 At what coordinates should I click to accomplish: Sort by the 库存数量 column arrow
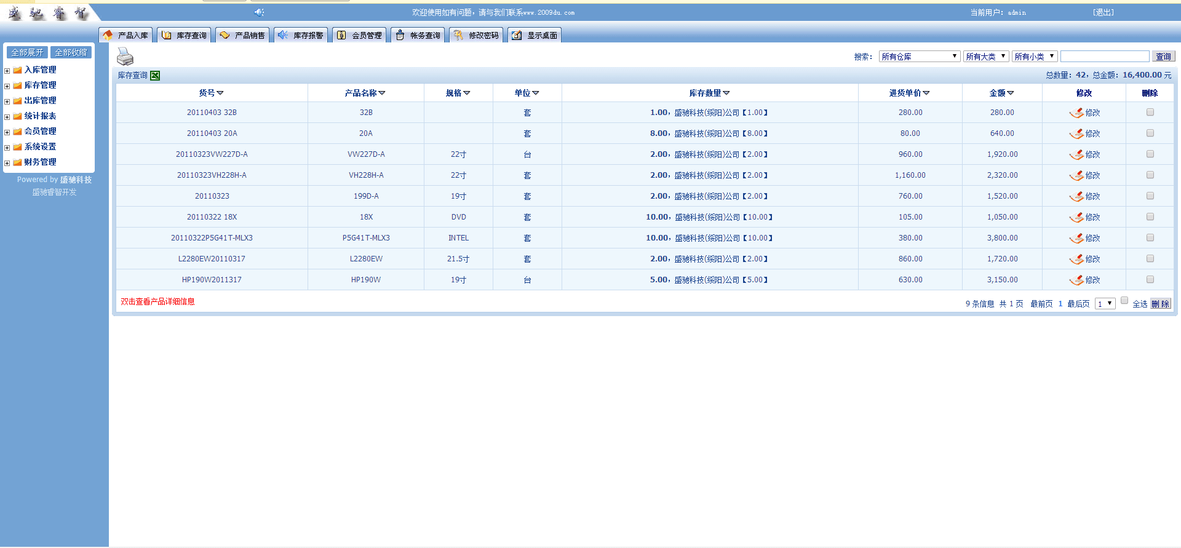coord(726,93)
